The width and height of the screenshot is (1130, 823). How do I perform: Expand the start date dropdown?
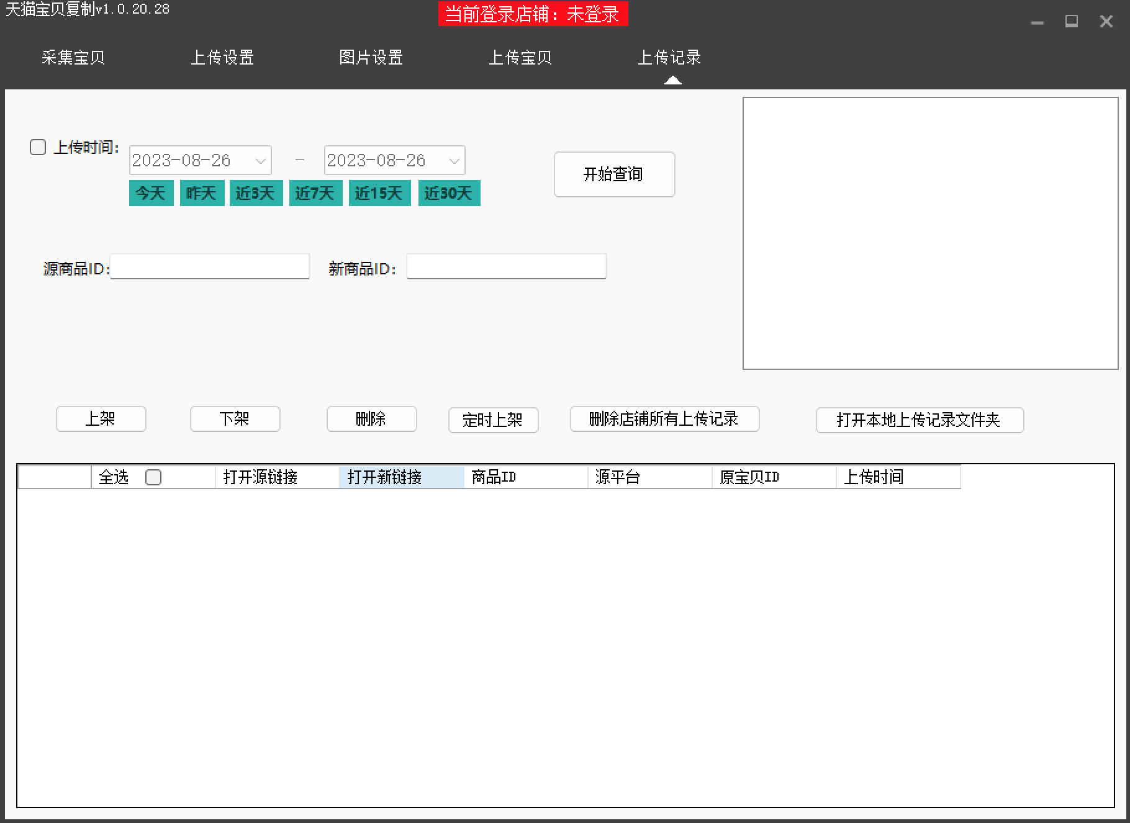click(x=260, y=161)
